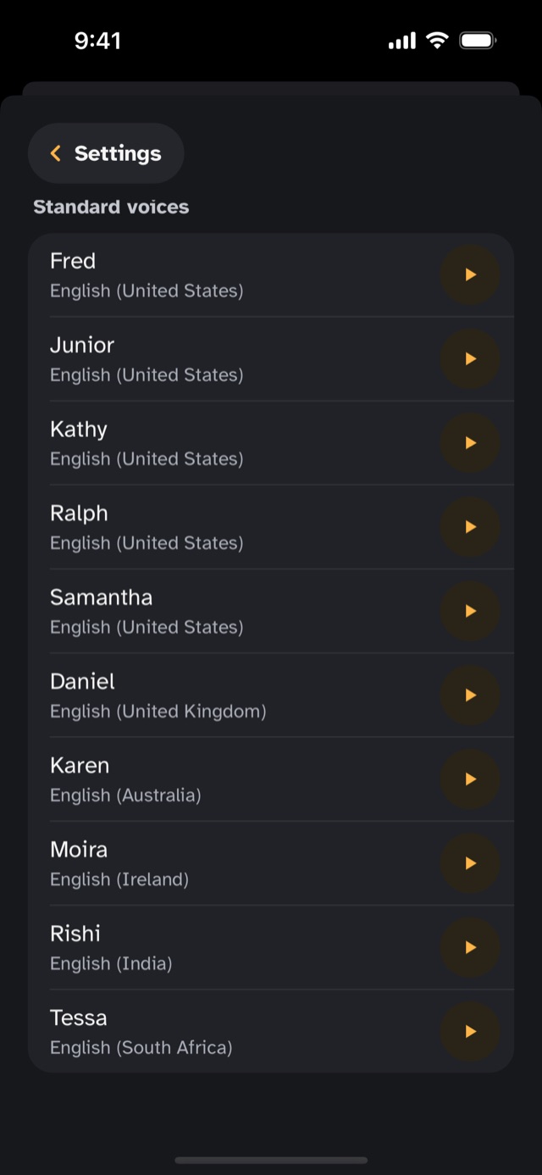Play preview of Rishi voice
542x1175 pixels.
(x=470, y=946)
